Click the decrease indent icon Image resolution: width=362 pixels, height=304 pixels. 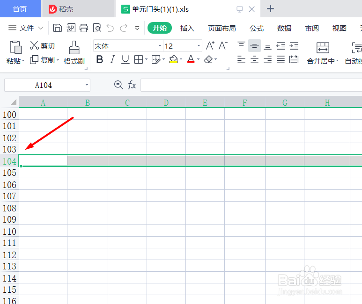281,46
